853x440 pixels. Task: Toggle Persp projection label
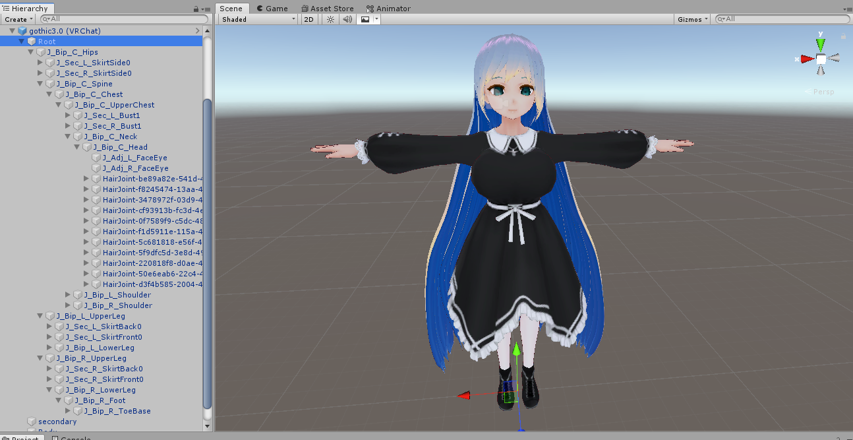coord(819,92)
